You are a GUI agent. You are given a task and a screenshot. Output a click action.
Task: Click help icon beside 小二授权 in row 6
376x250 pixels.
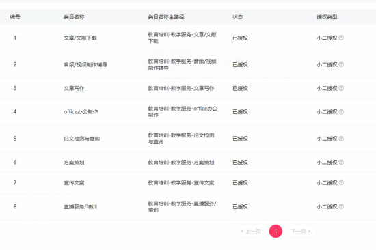(x=341, y=163)
